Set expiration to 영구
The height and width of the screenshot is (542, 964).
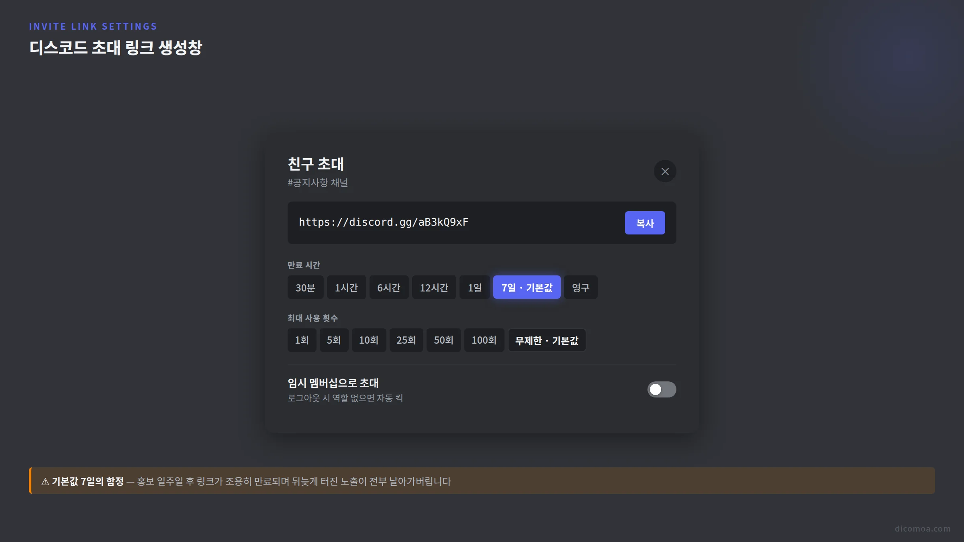tap(580, 287)
